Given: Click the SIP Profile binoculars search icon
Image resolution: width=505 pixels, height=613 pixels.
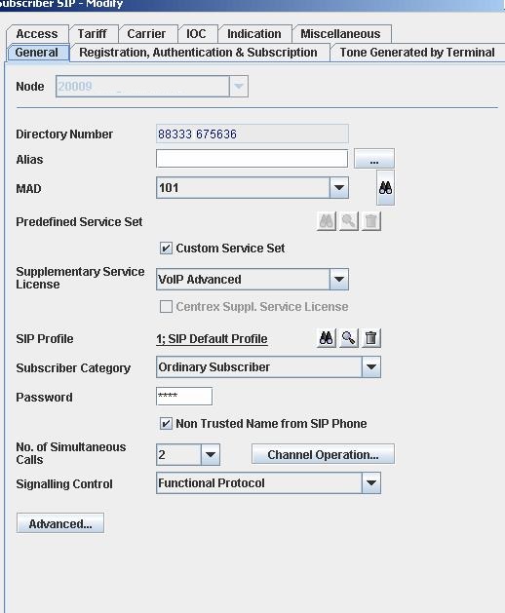Looking at the screenshot, I should (x=326, y=338).
